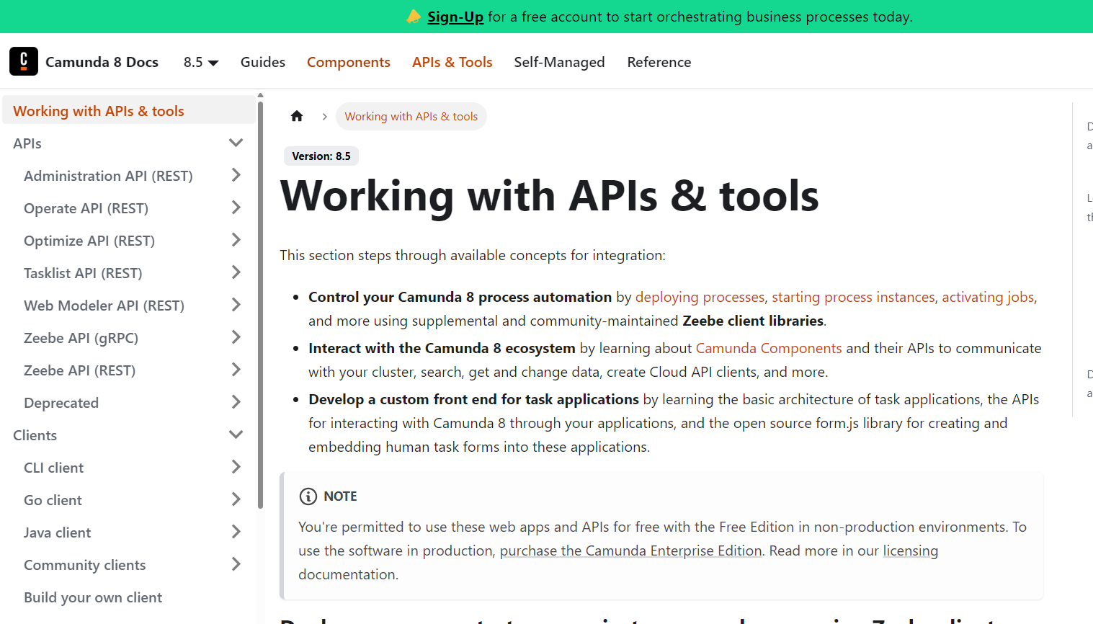1093x624 pixels.
Task: Expand Web Modeler API (REST) chevron
Action: tap(236, 305)
